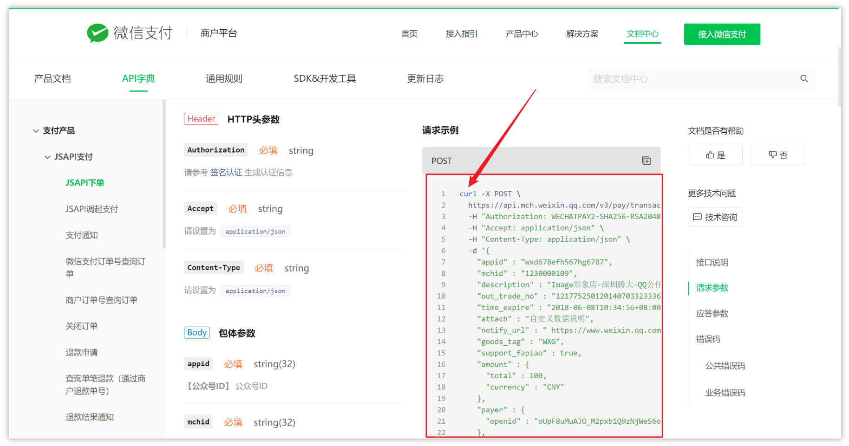Select 退款申请 in the sidebar

82,352
